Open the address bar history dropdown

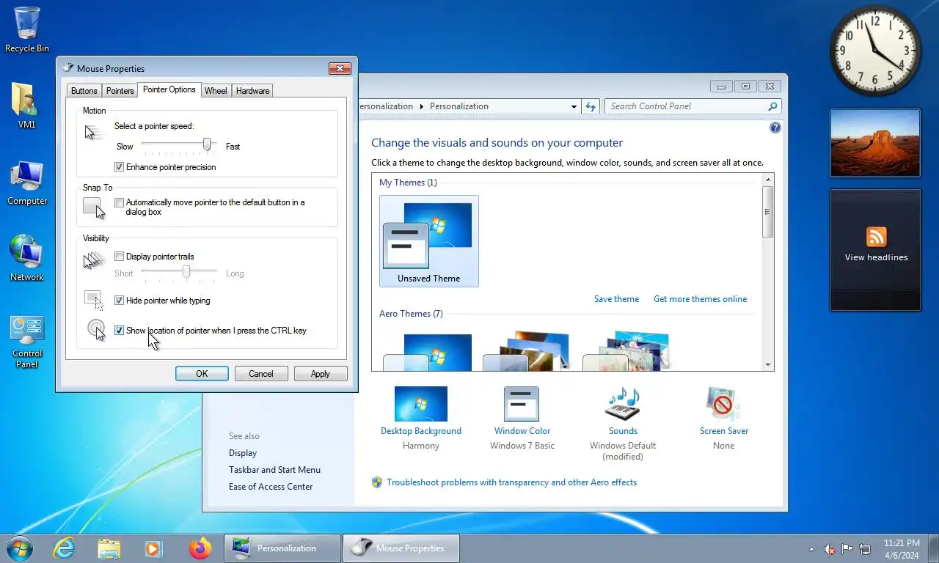(x=574, y=106)
